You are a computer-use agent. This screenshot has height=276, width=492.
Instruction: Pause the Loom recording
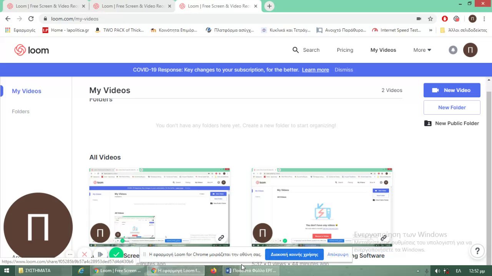pyautogui.click(x=100, y=255)
